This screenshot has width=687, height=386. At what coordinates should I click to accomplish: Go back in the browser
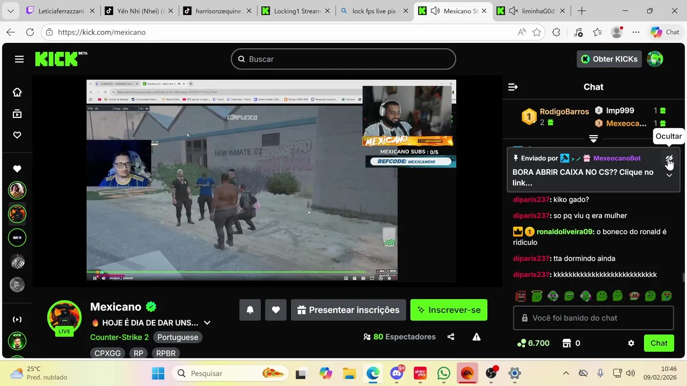tap(11, 32)
